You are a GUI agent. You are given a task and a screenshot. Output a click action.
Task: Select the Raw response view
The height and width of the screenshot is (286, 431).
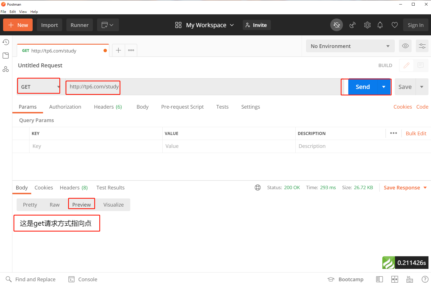point(55,205)
